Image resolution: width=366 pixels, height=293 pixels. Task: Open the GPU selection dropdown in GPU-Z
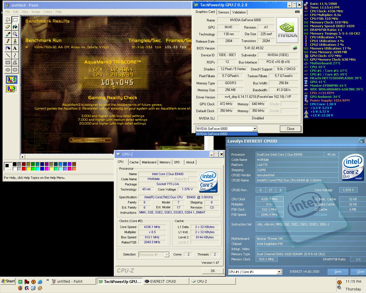(255, 129)
